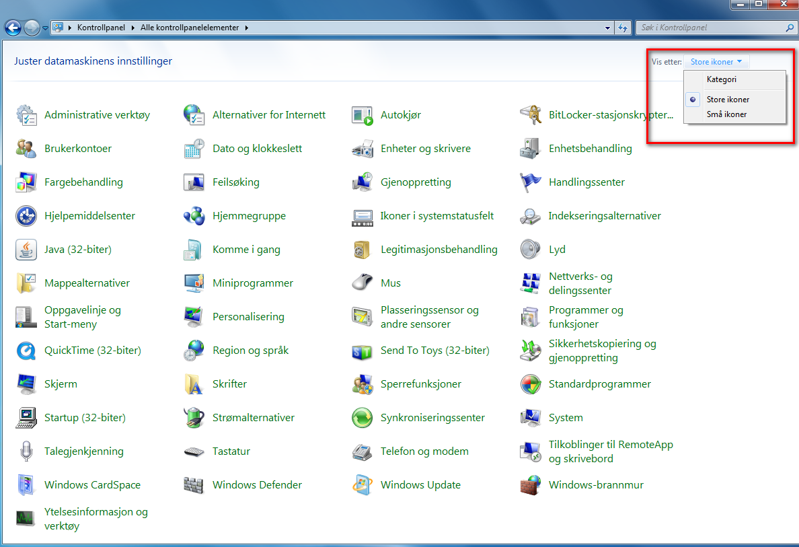Open the Dato og klokkeslett calendar icon
This screenshot has width=799, height=547.
194,148
